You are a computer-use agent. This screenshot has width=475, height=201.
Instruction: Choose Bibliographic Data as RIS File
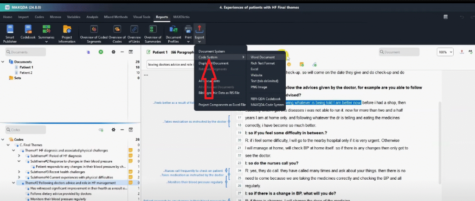coord(219,93)
